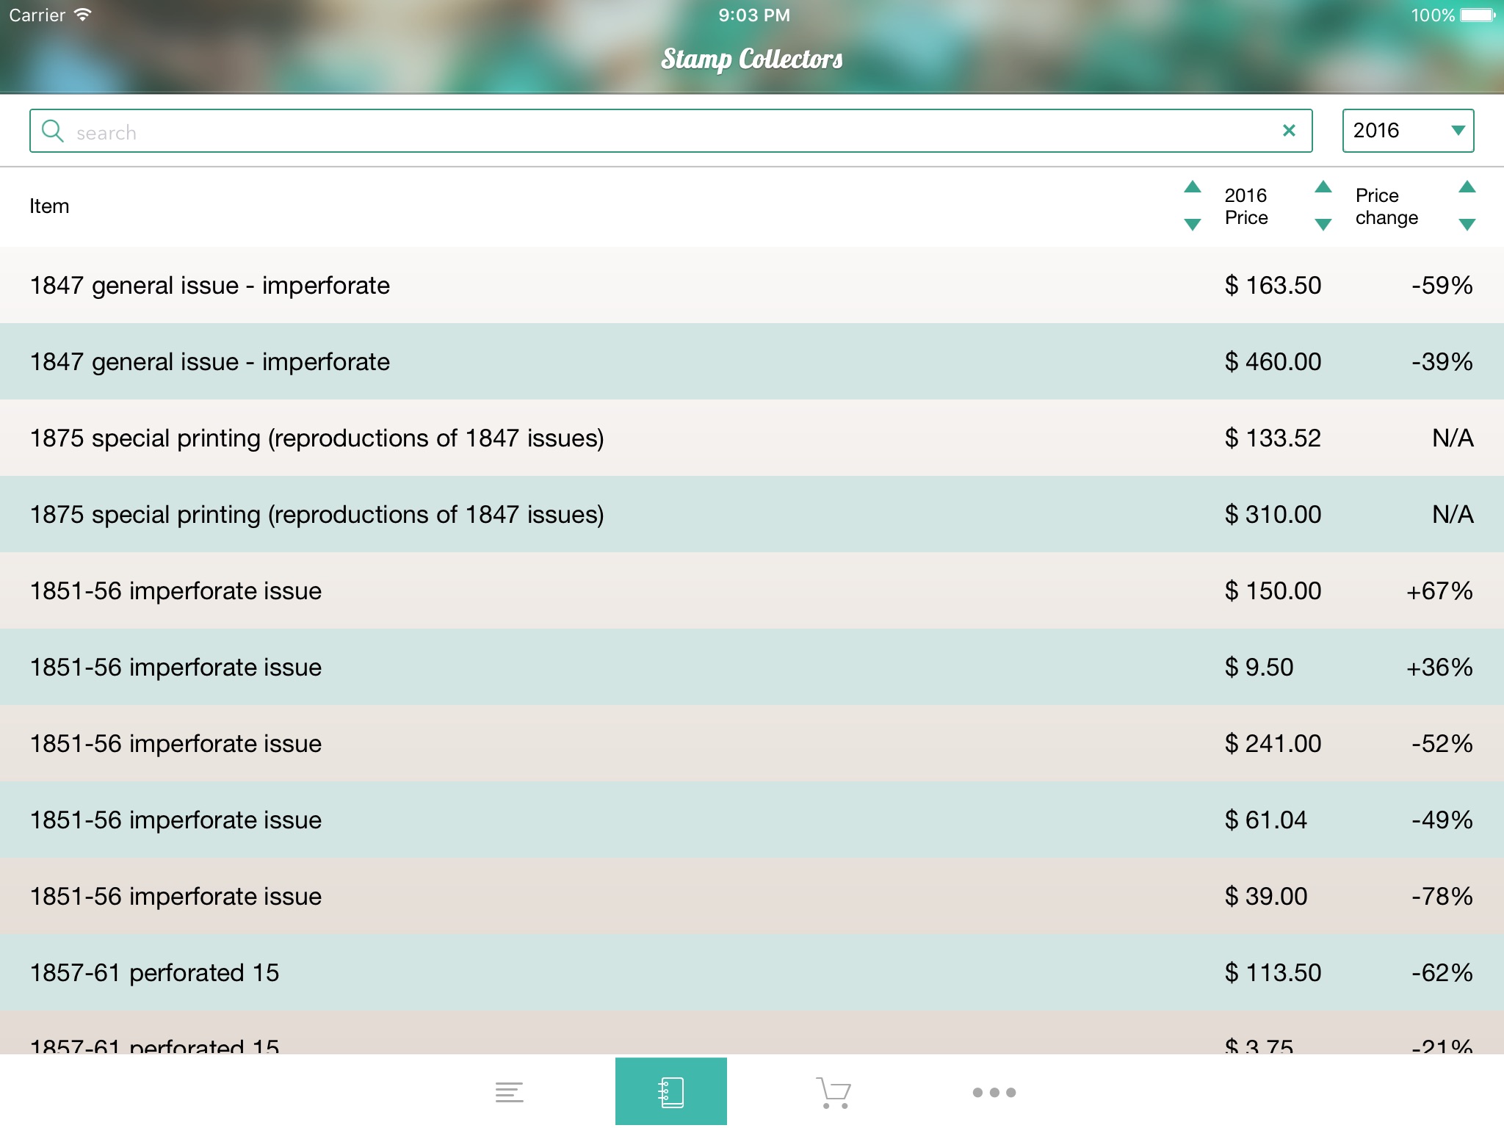This screenshot has height=1128, width=1504.
Task: Type in the search field
Action: pyautogui.click(x=661, y=132)
